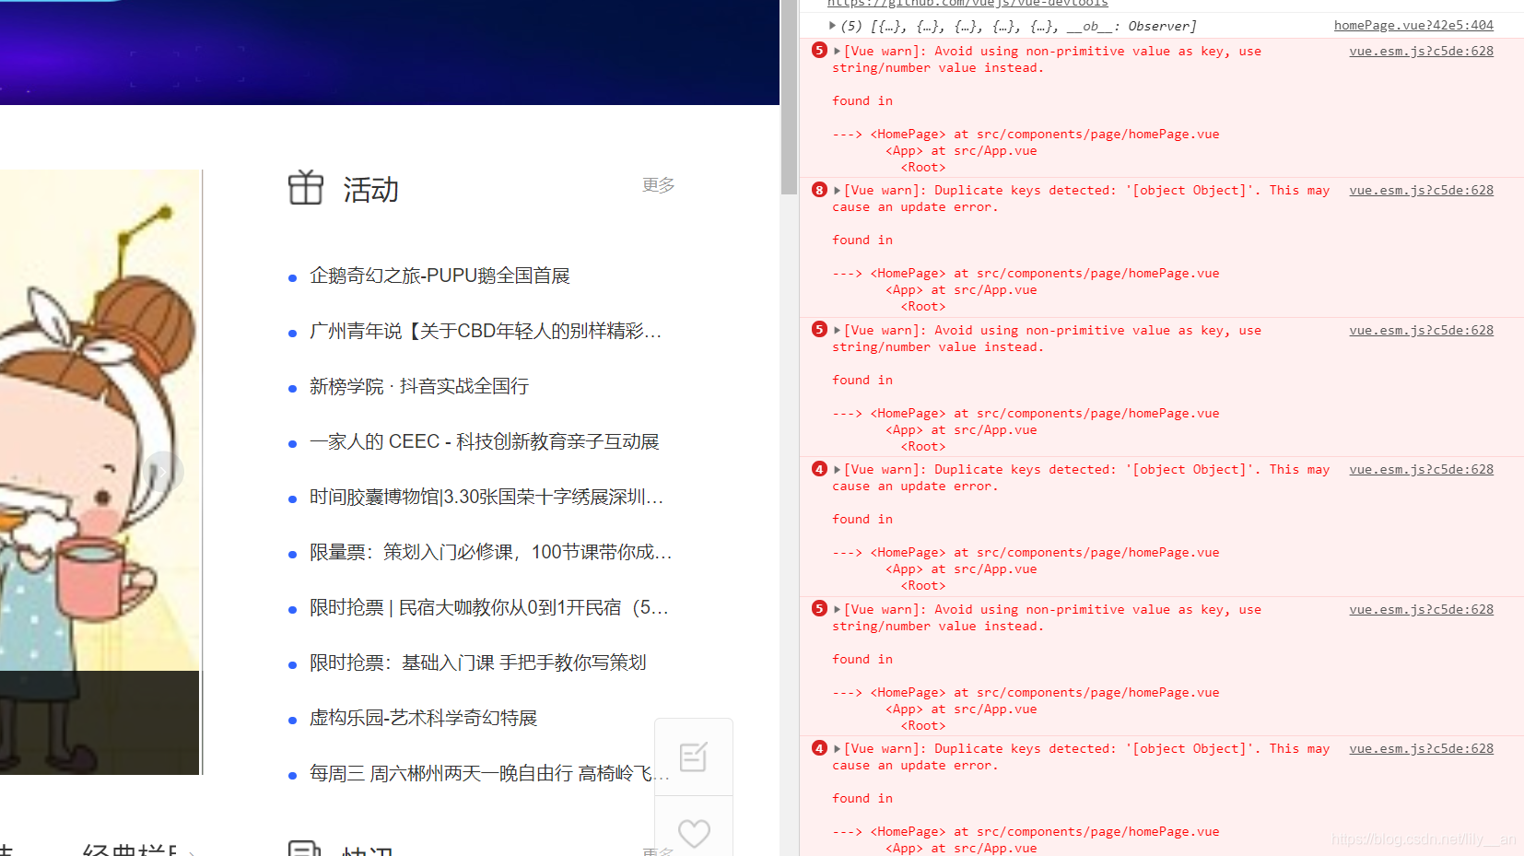Image resolution: width=1524 pixels, height=856 pixels.
Task: Expand the Duplicate keys error with badge 8
Action: [x=837, y=191]
